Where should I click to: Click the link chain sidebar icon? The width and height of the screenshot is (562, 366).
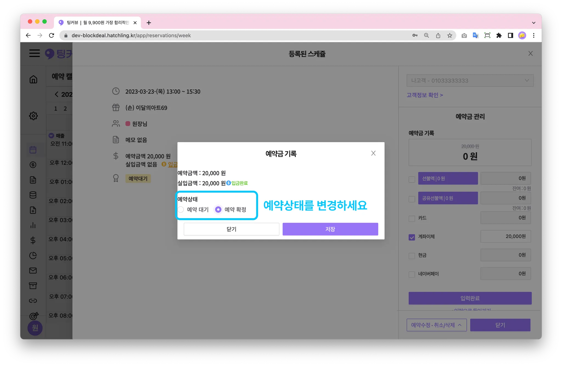[33, 301]
